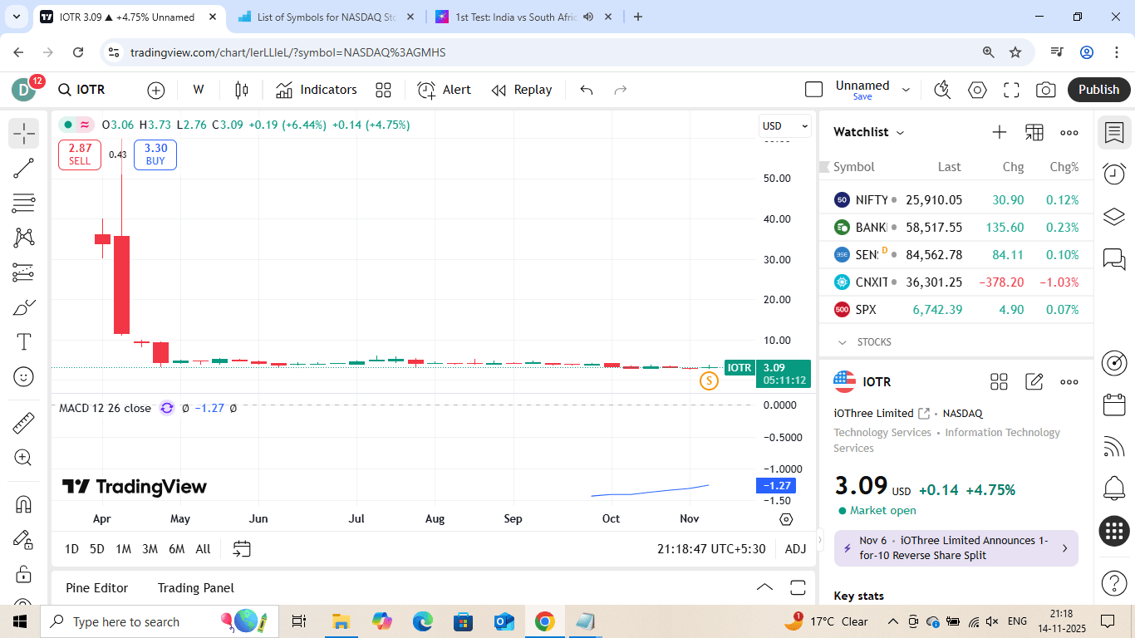This screenshot has height=638, width=1135.
Task: Activate the zoom in magnifier tool
Action: pyautogui.click(x=24, y=458)
